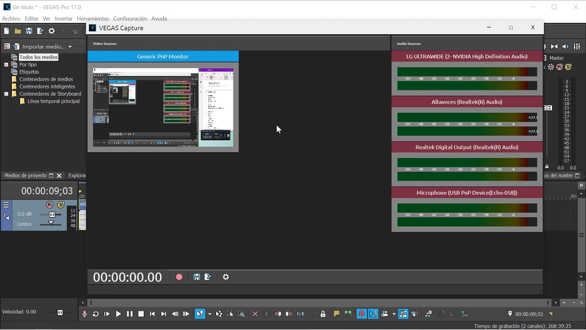This screenshot has width=586, height=330.
Task: Toggle lock envelopes to events
Action: (x=403, y=314)
